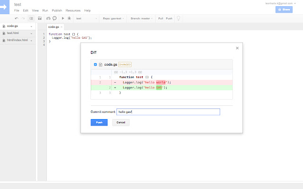303x189 pixels.
Task: Uncheck the code.gs checkbox in Diff
Action: [95, 64]
